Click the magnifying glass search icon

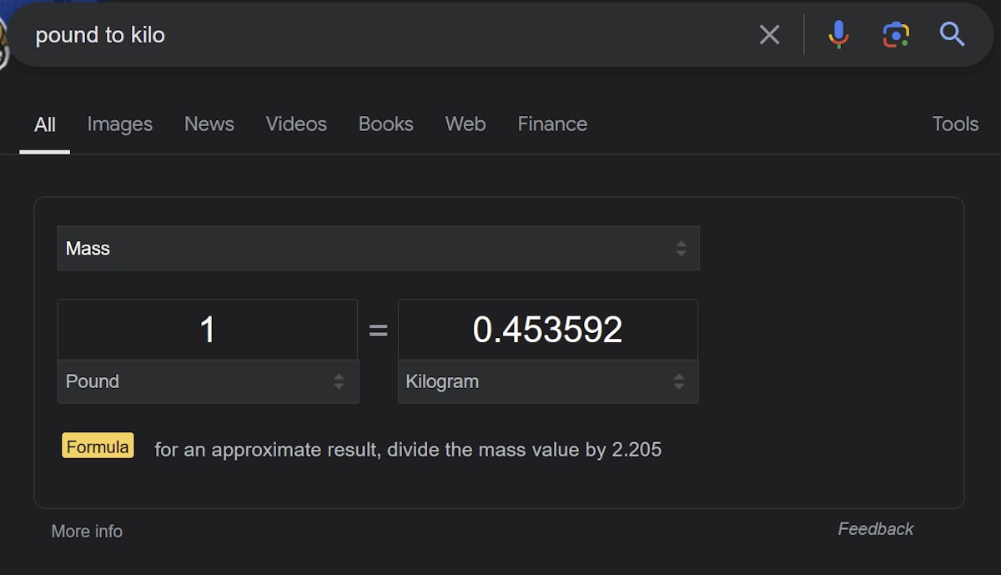click(952, 34)
